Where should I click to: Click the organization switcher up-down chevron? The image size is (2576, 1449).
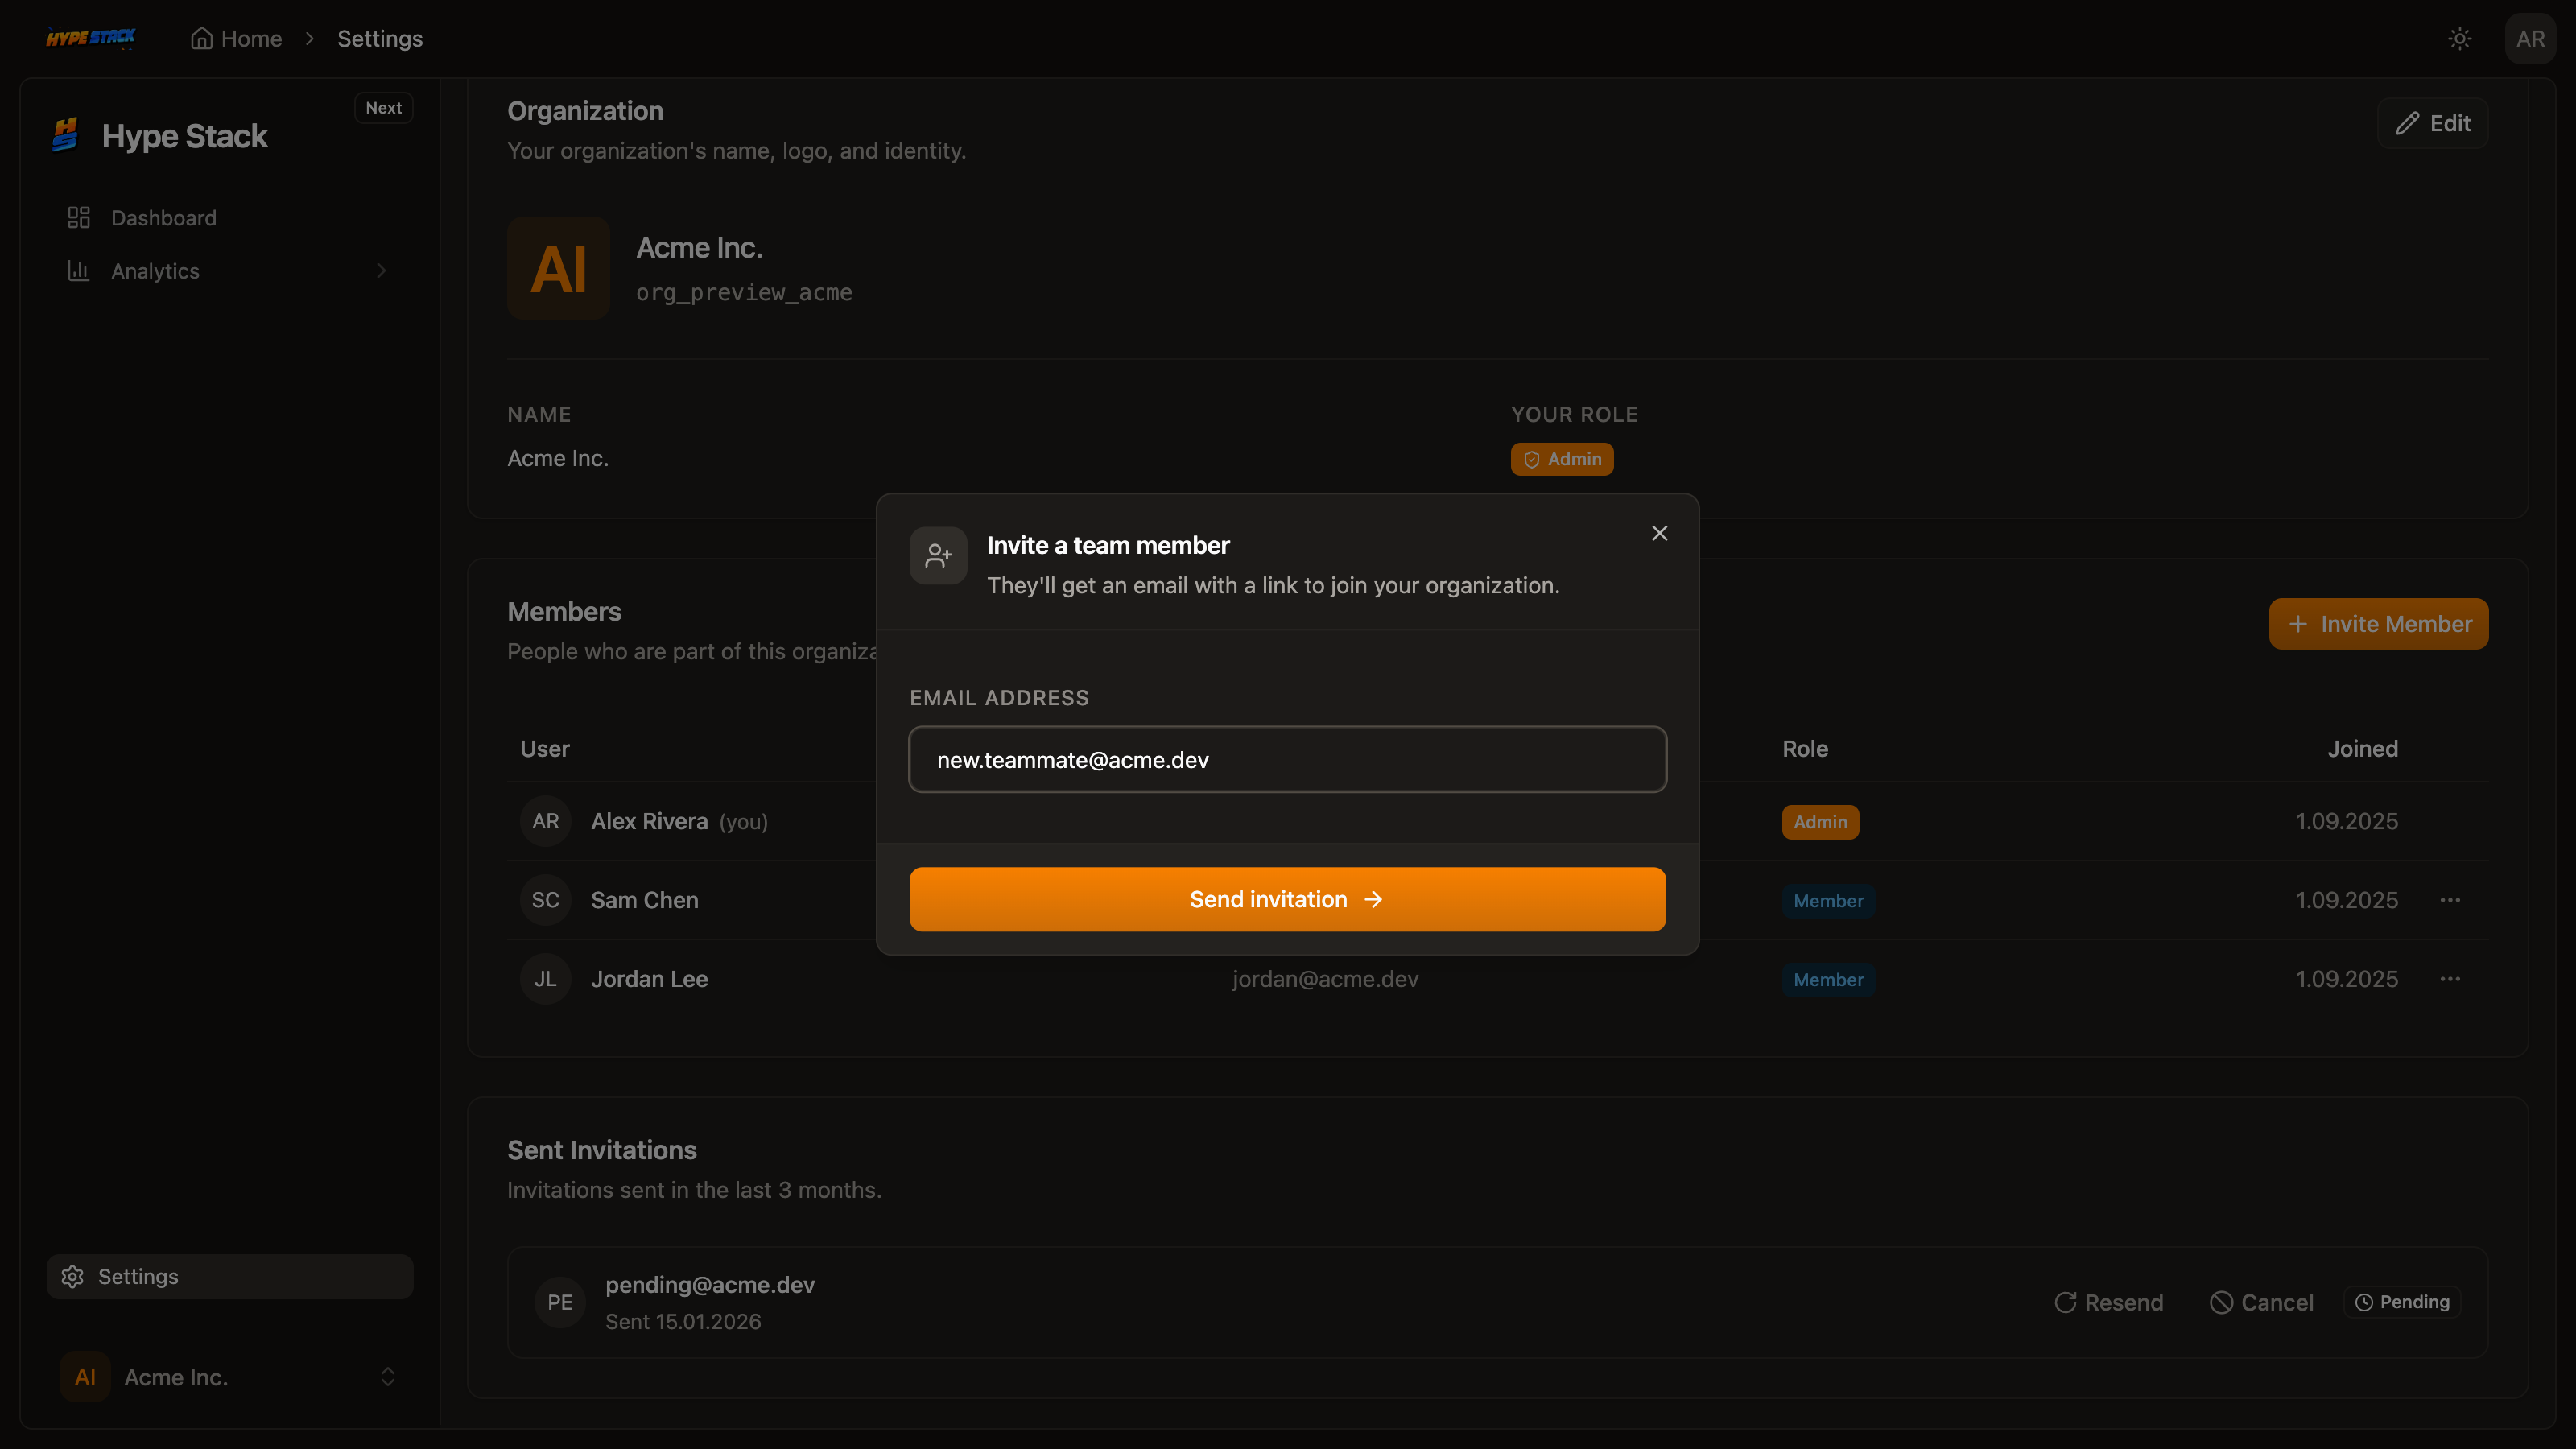point(388,1376)
